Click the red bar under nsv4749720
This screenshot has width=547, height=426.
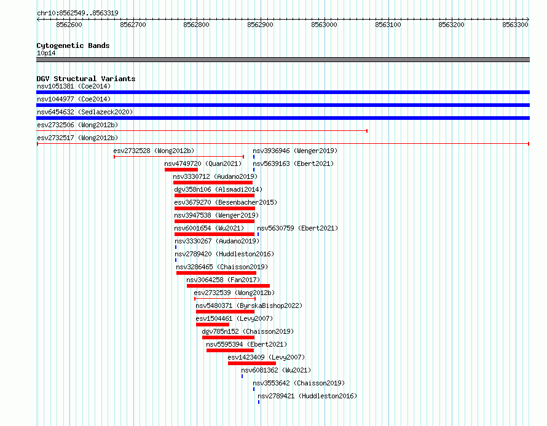[181, 170]
